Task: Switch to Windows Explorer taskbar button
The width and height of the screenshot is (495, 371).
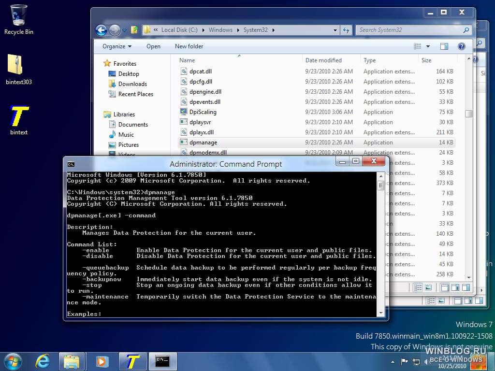Action: (x=72, y=361)
